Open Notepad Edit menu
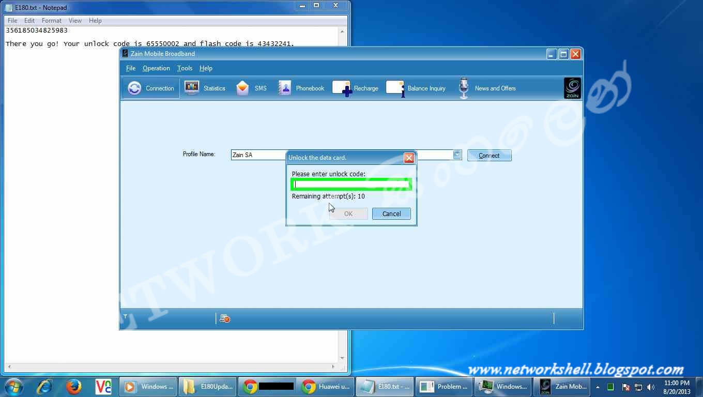This screenshot has width=703, height=397. [29, 21]
